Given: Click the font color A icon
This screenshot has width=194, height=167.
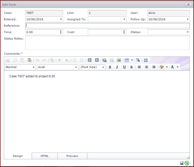Looking at the screenshot, I should [172, 67].
